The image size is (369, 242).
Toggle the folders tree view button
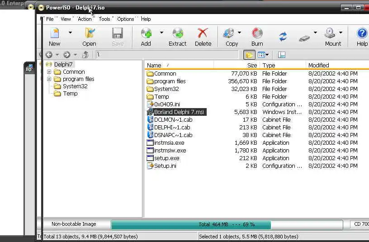pos(249,55)
